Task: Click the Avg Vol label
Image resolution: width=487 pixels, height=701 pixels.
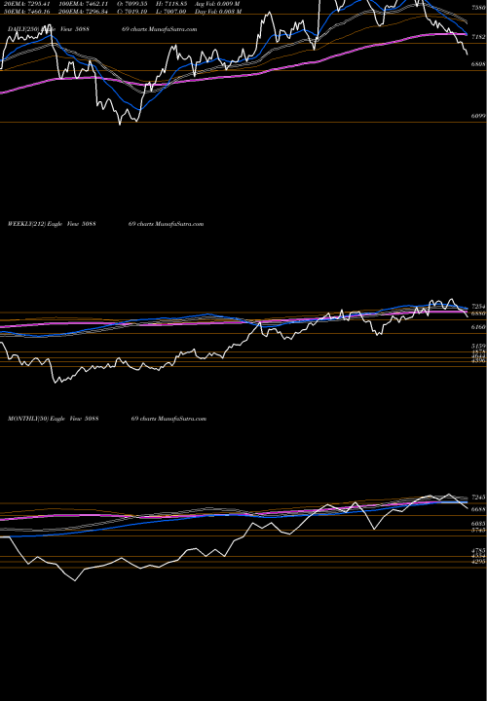Action: point(217,4)
